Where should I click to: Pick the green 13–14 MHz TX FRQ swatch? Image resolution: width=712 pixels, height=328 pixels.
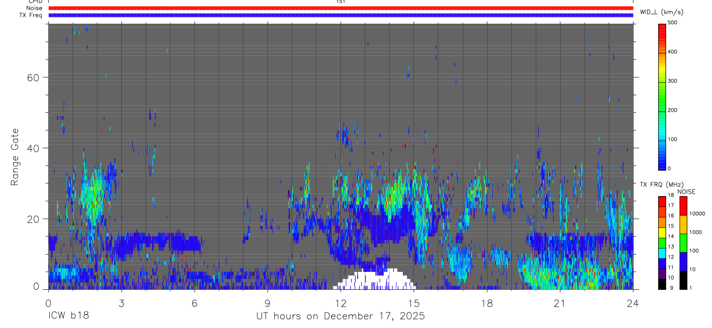click(662, 242)
